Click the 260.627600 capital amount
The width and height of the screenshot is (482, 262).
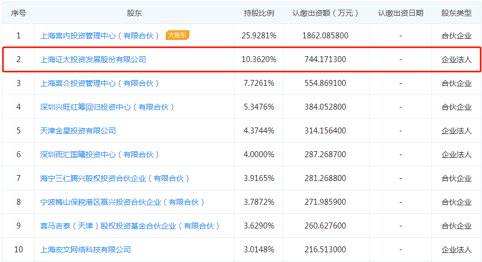[x=325, y=226]
